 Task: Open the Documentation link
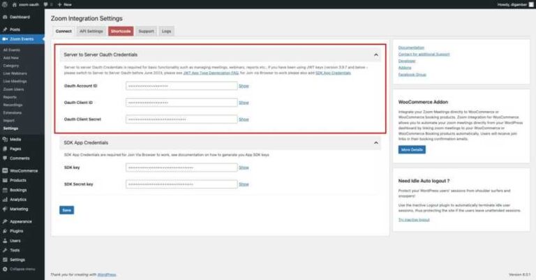pos(411,47)
